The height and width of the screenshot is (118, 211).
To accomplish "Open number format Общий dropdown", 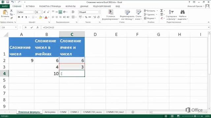I will [x=99, y=12].
